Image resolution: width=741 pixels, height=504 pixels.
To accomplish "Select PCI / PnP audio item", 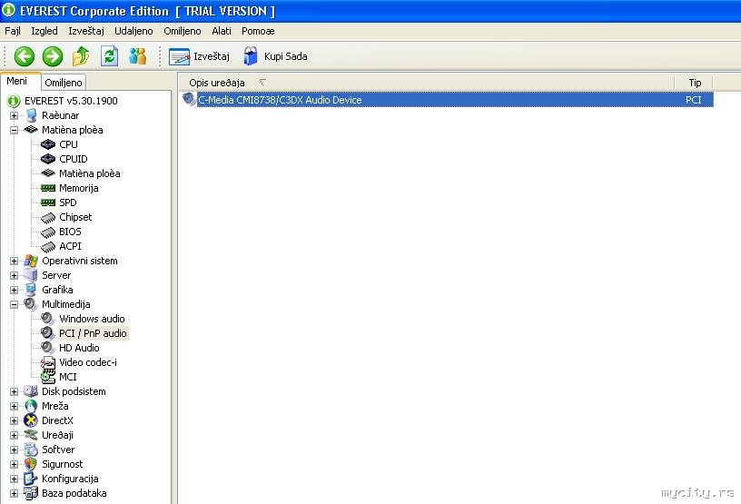I will 93,333.
